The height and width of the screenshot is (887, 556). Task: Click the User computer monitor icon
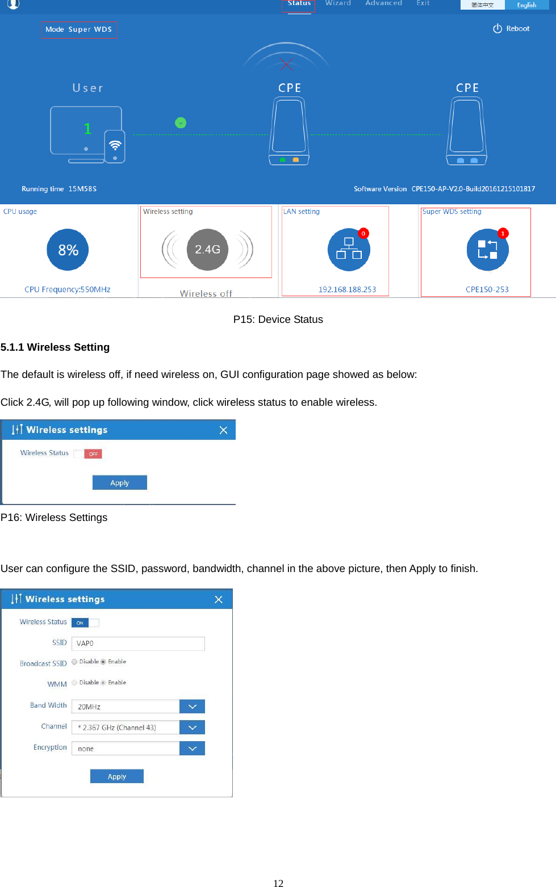[86, 134]
